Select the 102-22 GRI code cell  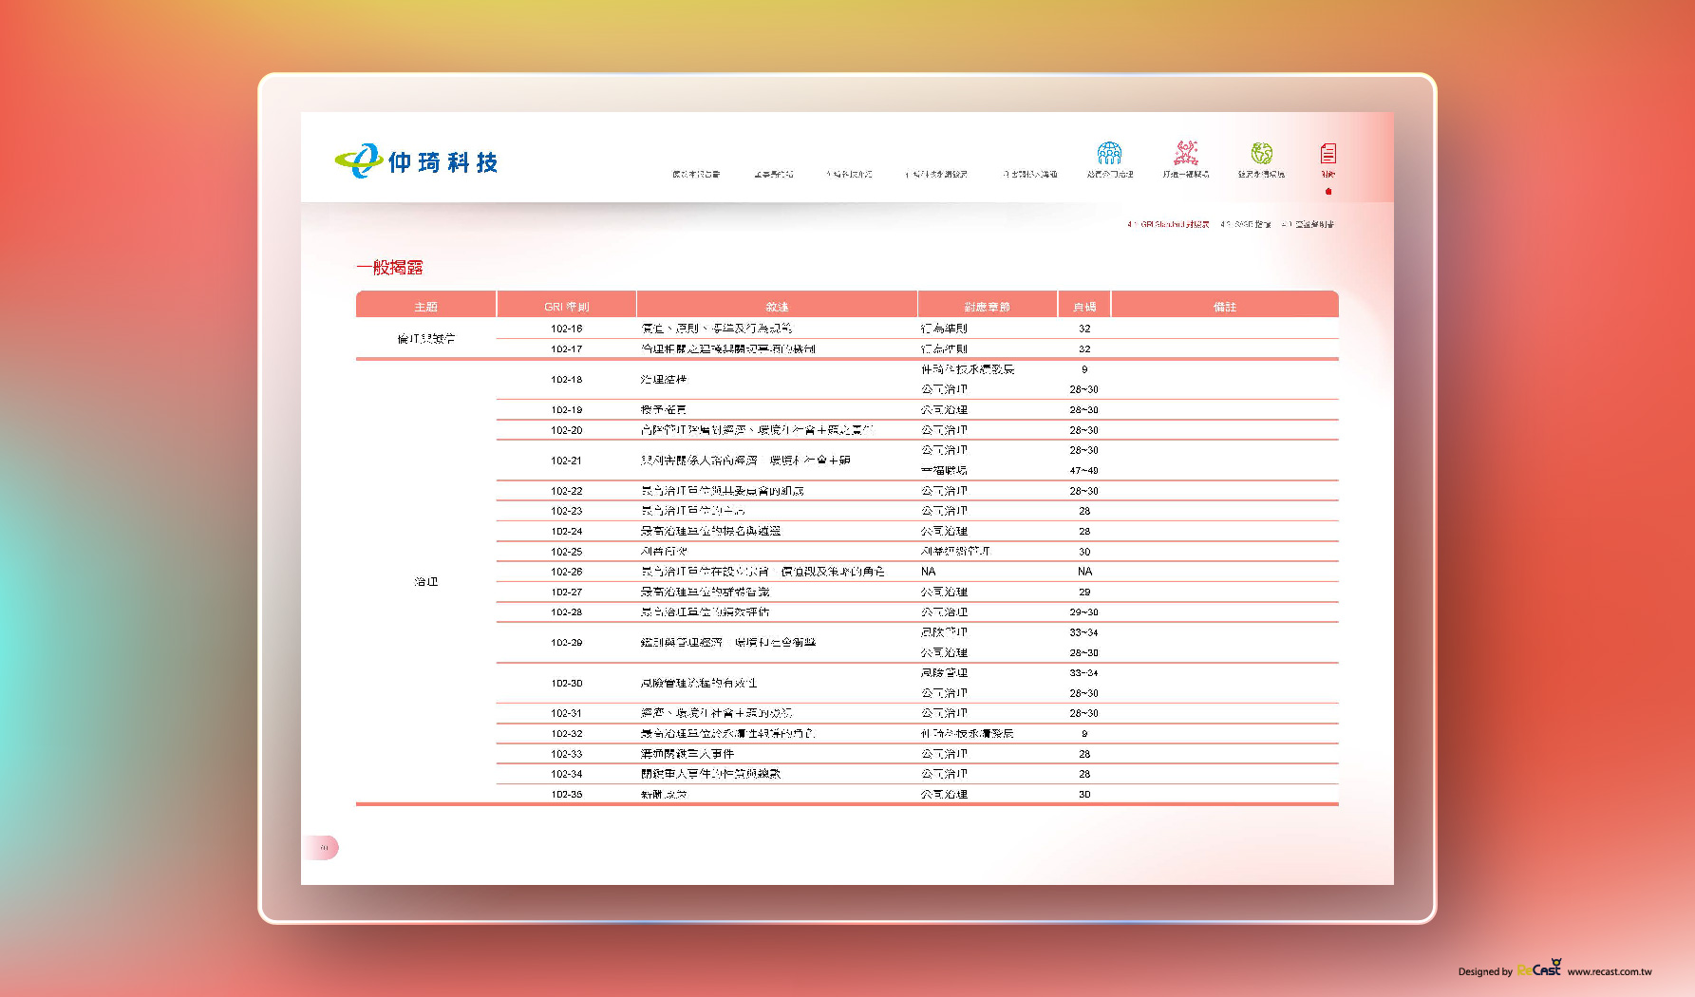(567, 491)
